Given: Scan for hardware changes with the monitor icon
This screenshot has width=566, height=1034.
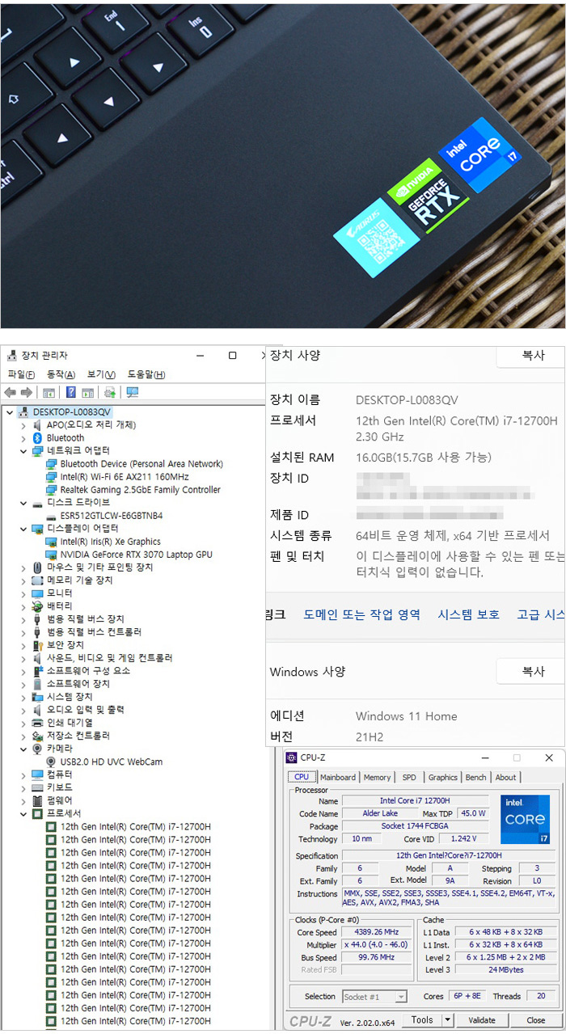Looking at the screenshot, I should (x=133, y=392).
